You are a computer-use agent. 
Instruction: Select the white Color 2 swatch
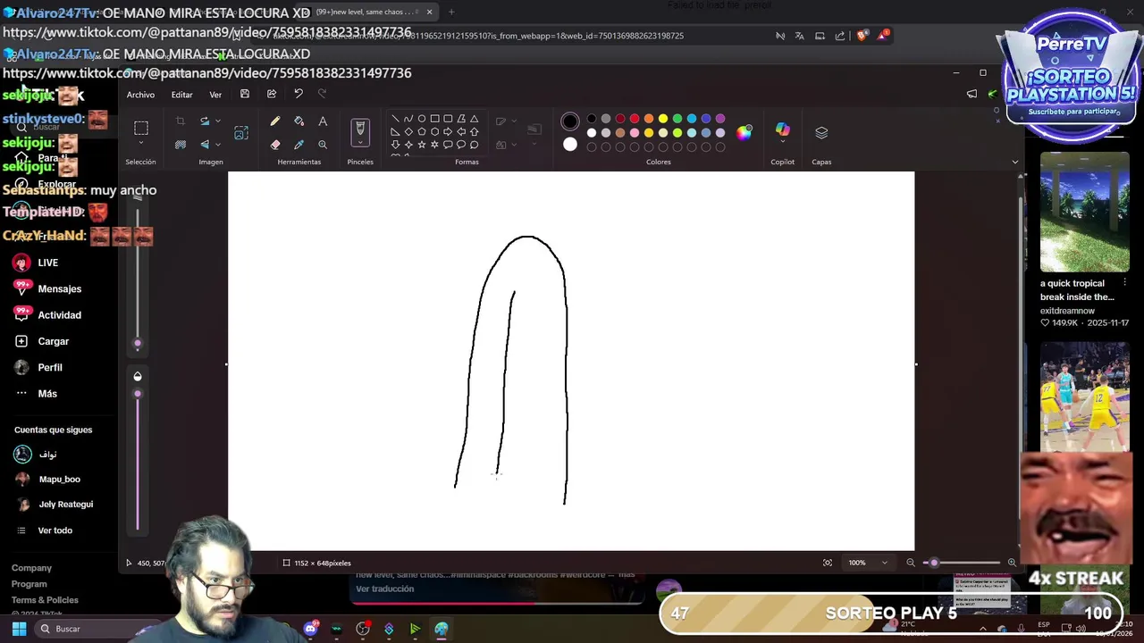click(570, 145)
